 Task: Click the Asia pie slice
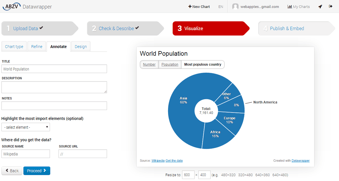tap(183, 100)
